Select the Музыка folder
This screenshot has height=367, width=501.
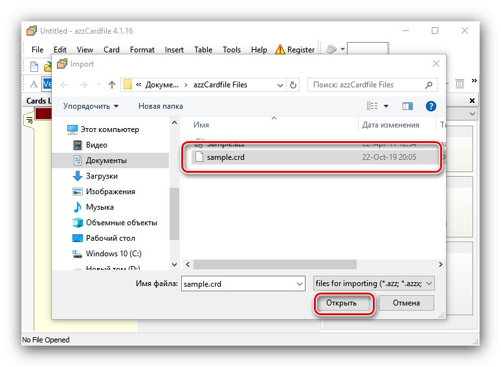pyautogui.click(x=93, y=207)
